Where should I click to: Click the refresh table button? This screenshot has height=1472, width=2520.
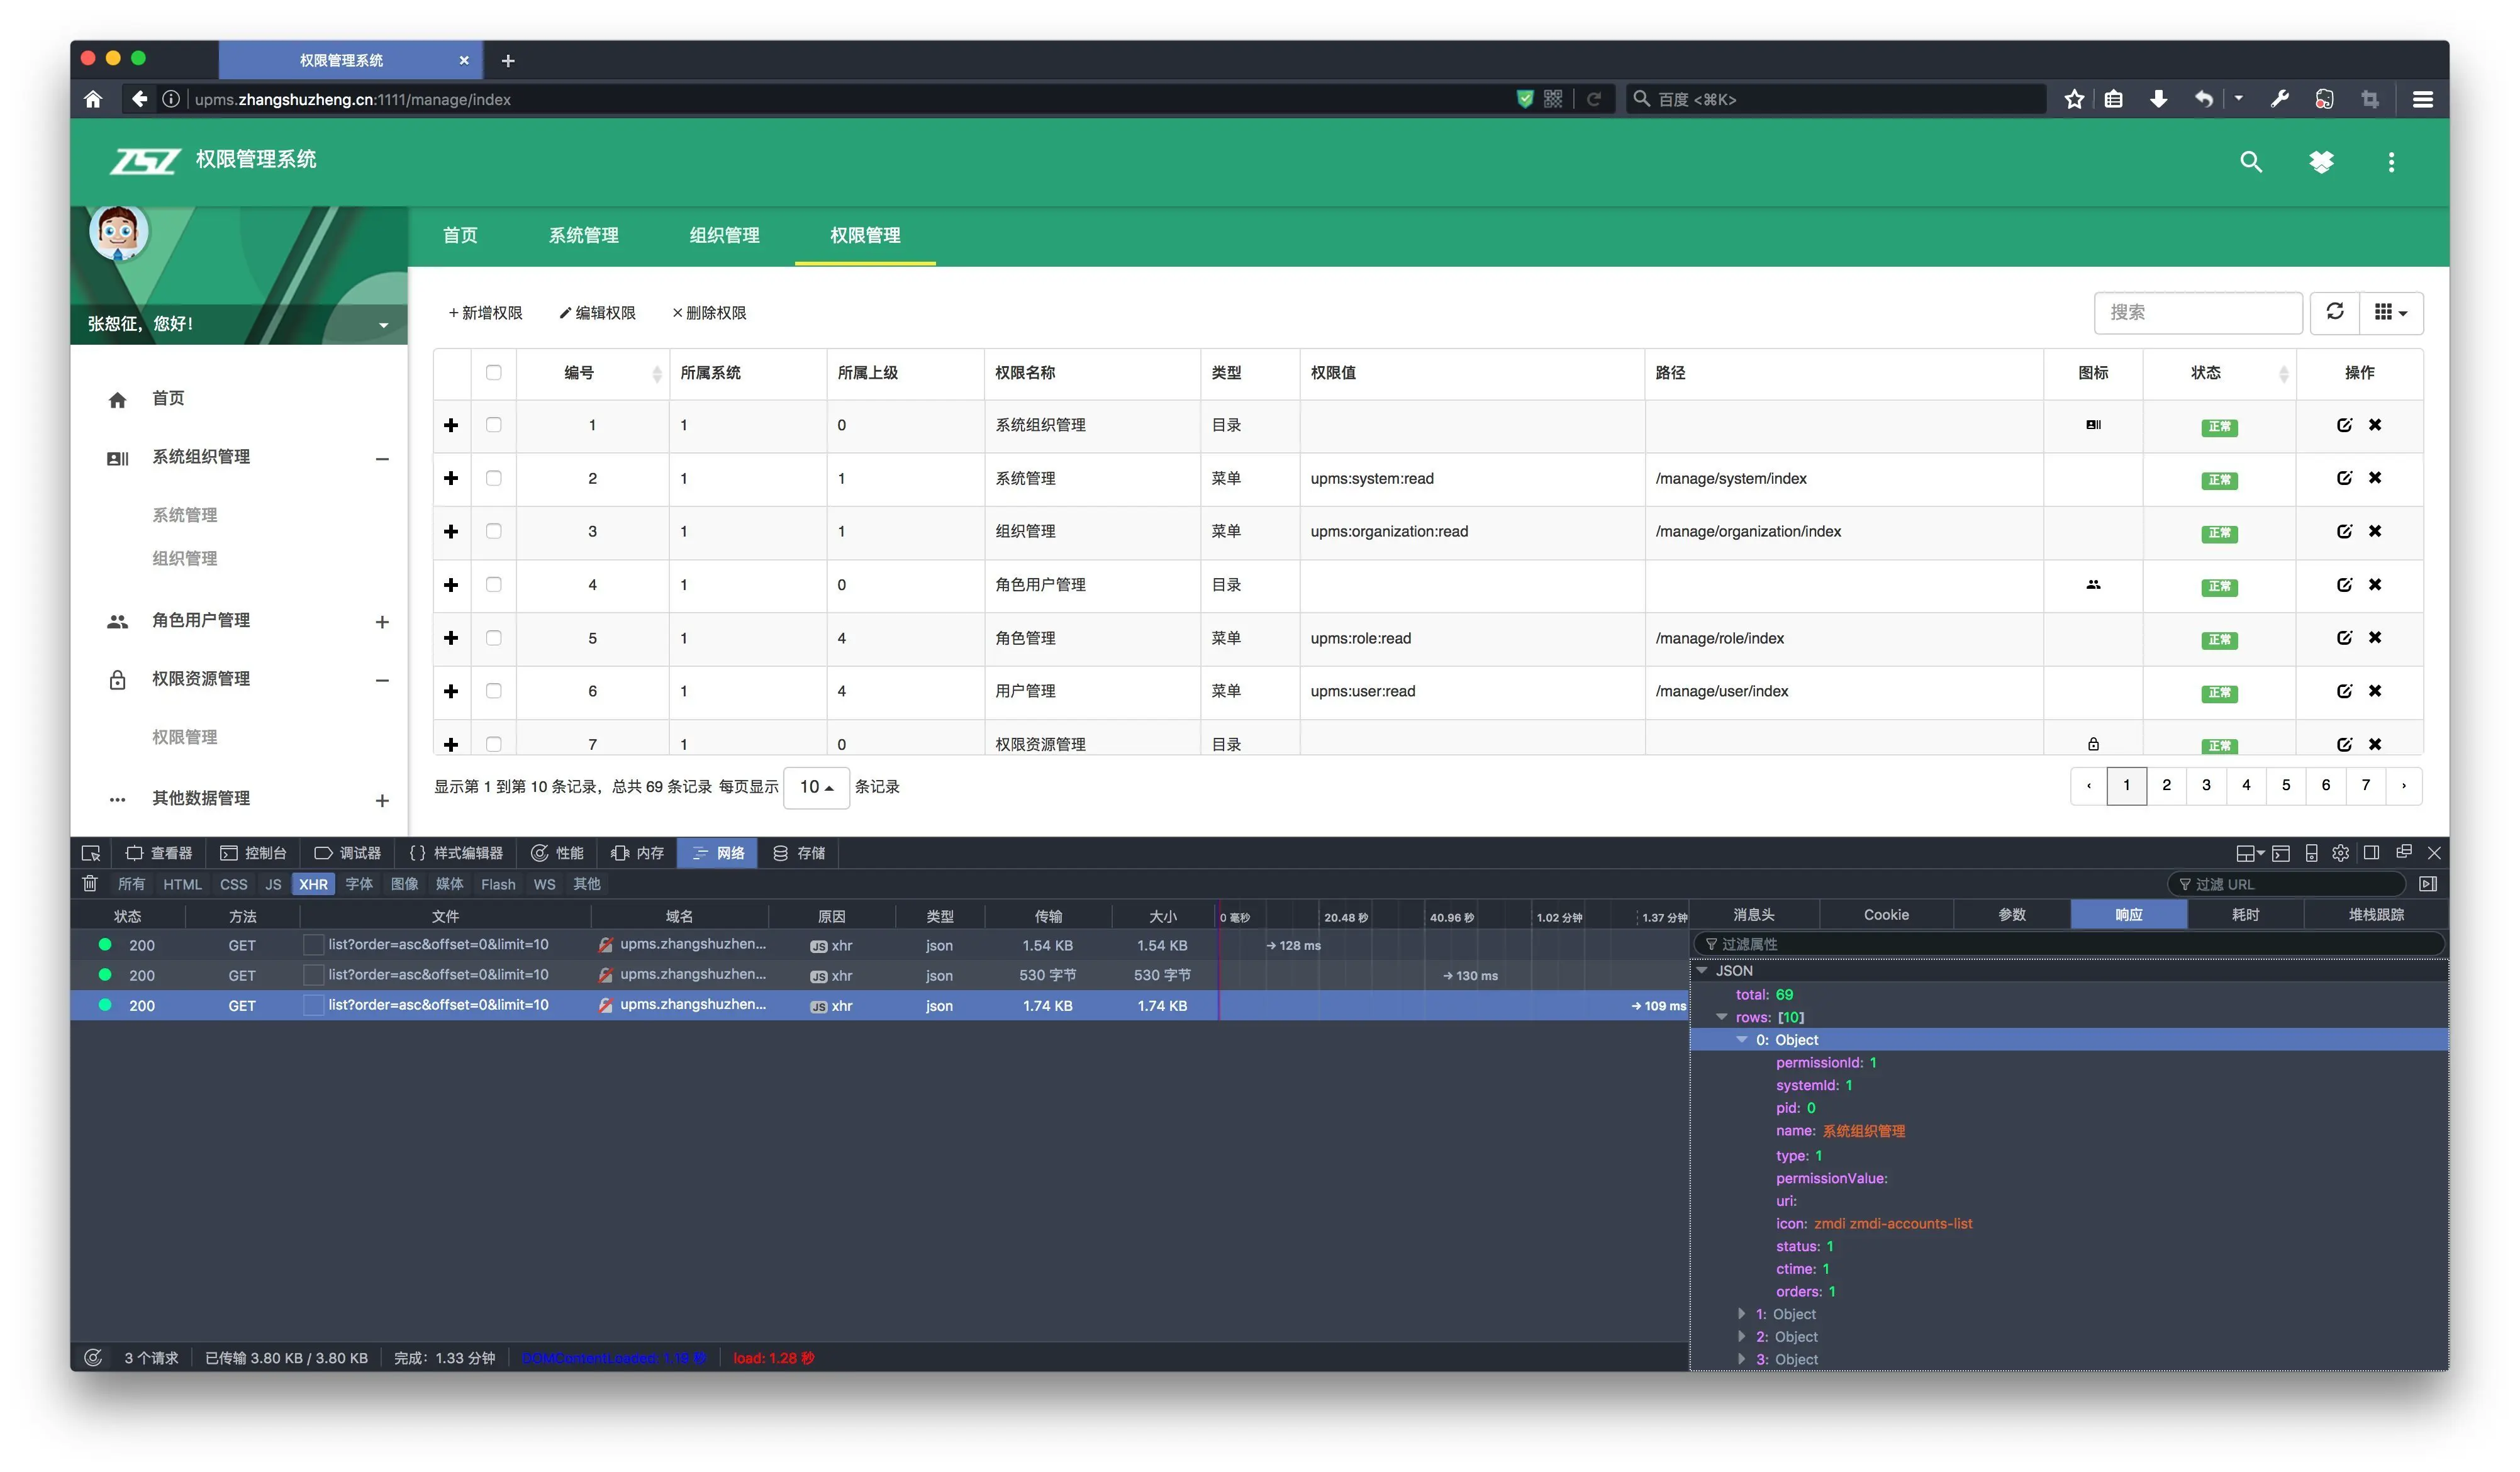(x=2334, y=312)
